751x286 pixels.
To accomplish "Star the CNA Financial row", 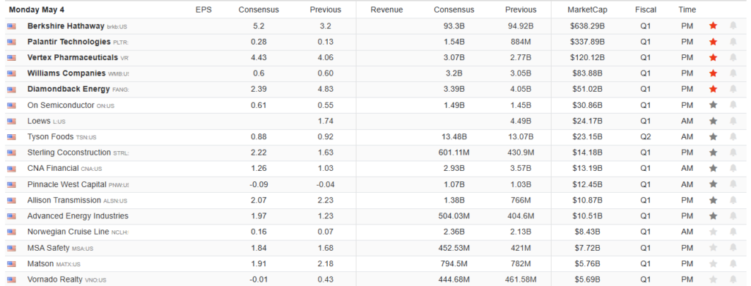I will tap(713, 169).
